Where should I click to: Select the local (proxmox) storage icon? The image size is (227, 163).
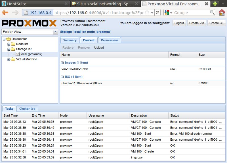click(18, 54)
